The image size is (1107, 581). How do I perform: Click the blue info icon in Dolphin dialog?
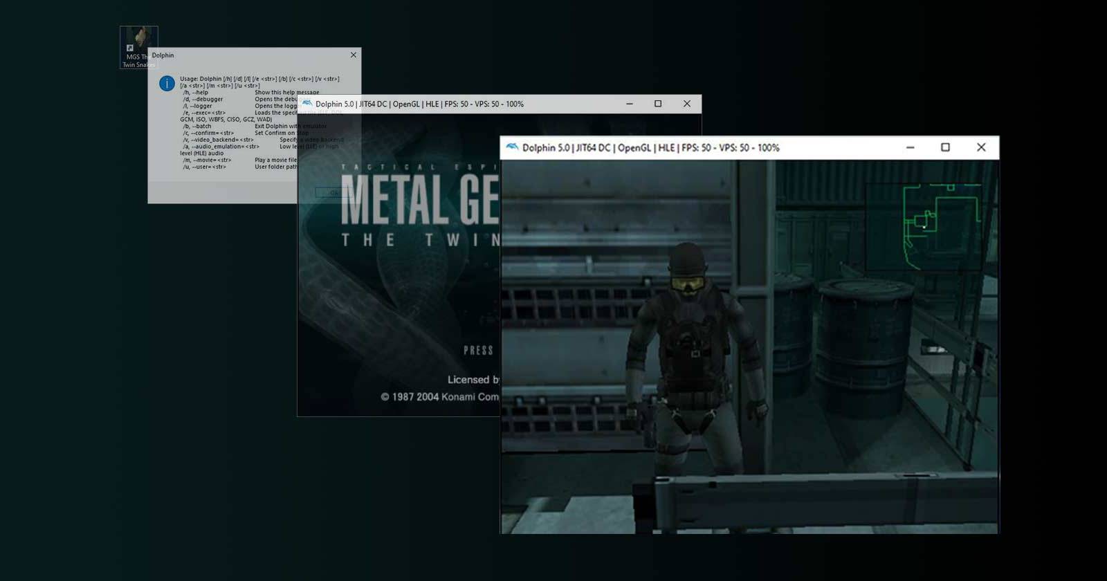(167, 83)
